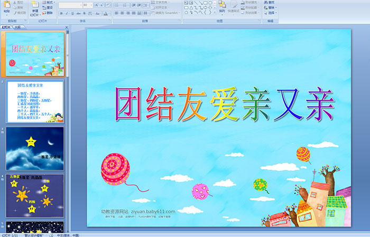Open the Bullets list menu
Image resolution: width=370 pixels, height=237 pixels.
tap(118, 5)
